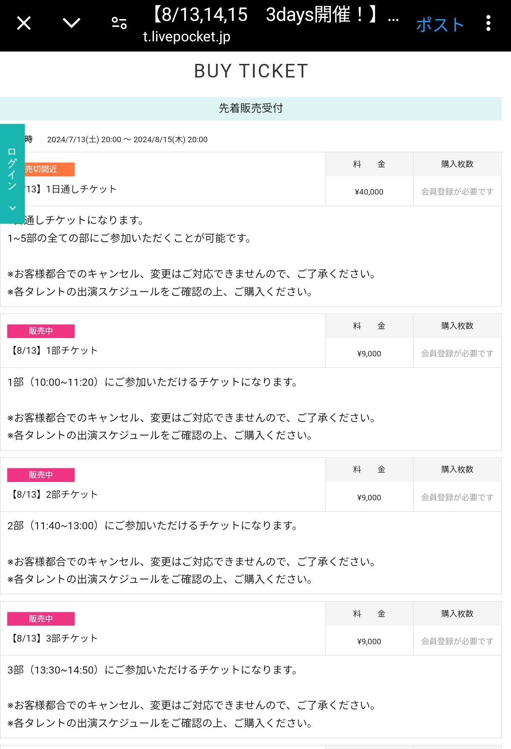Viewport: 511px width, 749px height.
Task: Select the 【8/13】2部チケット title
Action: click(53, 494)
